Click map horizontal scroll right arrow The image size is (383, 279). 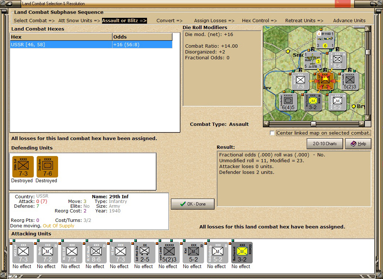(362, 124)
